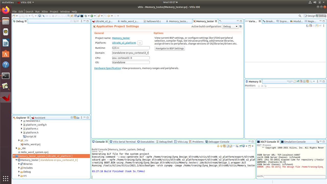Click the Display Selected Console monitor icon
Screen dimensions: 327x184
(243, 146)
